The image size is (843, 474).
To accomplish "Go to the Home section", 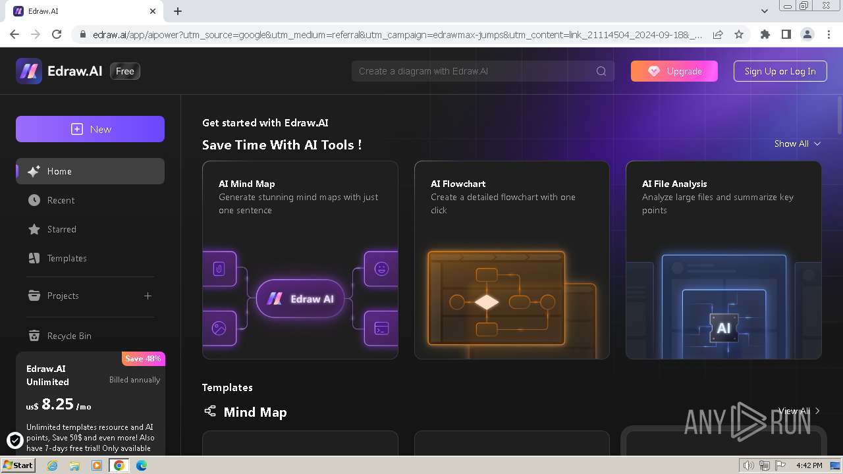I will pyautogui.click(x=90, y=171).
